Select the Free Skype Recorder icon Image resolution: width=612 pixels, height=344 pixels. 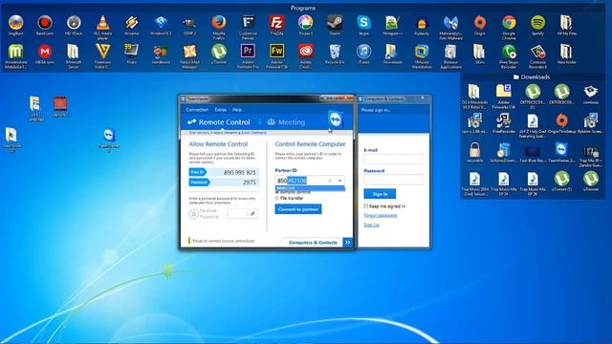[509, 56]
